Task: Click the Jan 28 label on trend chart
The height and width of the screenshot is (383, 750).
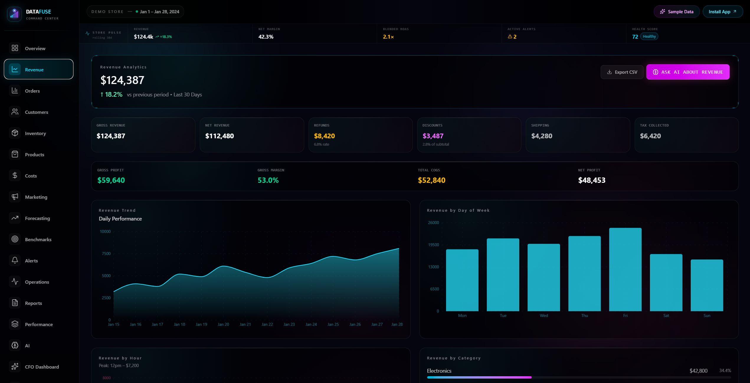Action: tap(397, 324)
